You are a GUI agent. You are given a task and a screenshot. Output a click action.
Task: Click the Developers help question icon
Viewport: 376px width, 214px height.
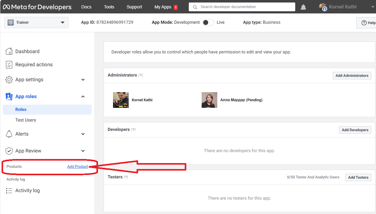pos(133,130)
